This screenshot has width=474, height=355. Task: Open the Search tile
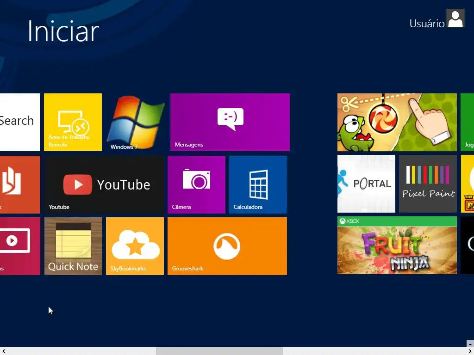[20, 122]
